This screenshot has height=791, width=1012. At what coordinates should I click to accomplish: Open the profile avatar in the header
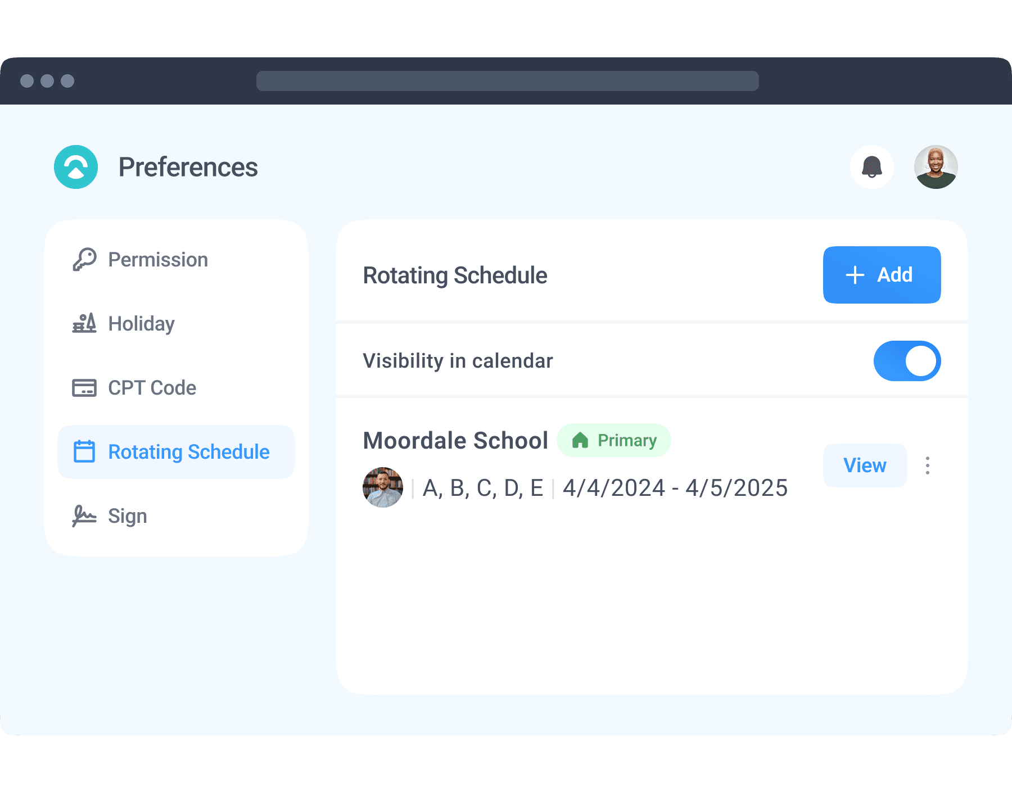click(x=935, y=166)
